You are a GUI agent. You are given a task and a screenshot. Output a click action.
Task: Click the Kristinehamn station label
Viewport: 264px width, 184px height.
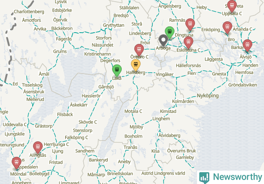click(97, 54)
